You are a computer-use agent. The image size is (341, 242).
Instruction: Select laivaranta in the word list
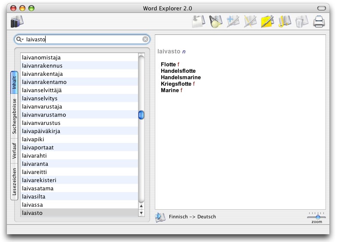click(80, 164)
